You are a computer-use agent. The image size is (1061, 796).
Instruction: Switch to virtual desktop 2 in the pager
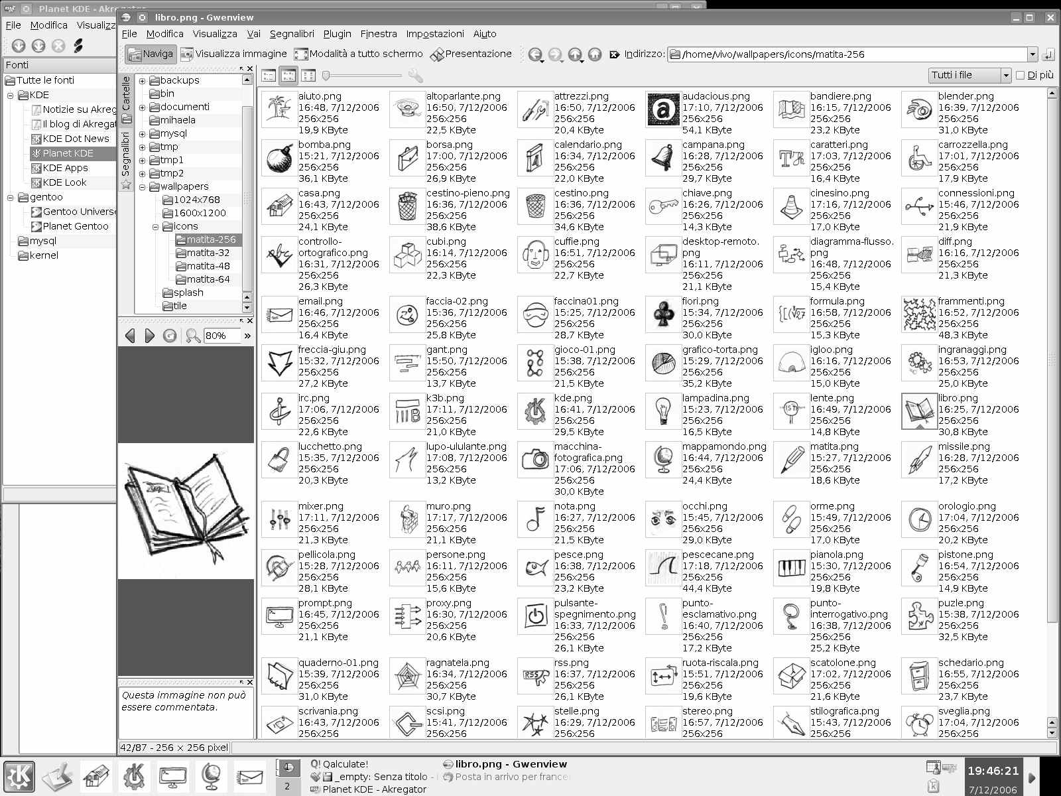tap(287, 785)
